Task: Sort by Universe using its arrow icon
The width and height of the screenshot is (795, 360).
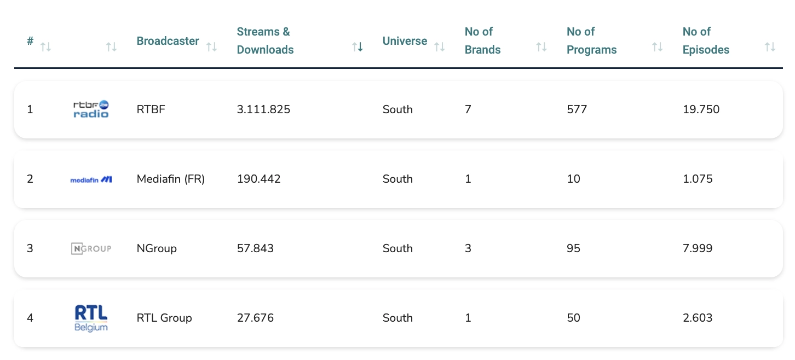Action: coord(439,47)
